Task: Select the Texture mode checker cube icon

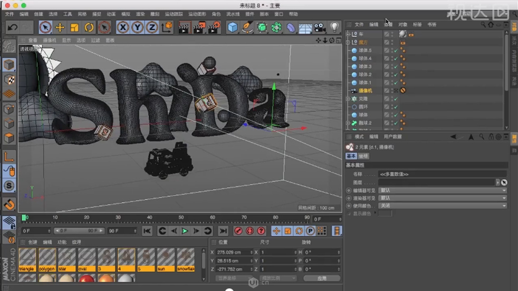Action: pos(9,79)
